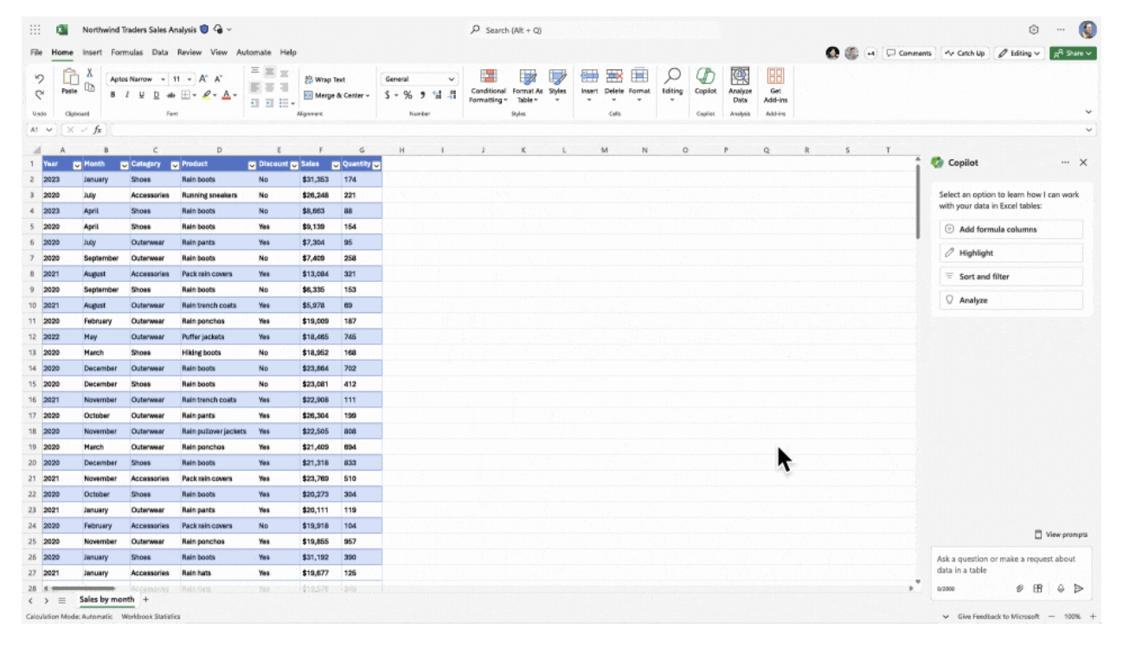Open the Copilot ribbon button
This screenshot has height=647, width=1123.
pos(705,80)
